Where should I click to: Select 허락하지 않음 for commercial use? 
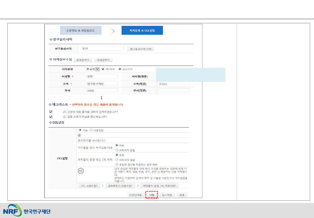[x=117, y=150]
